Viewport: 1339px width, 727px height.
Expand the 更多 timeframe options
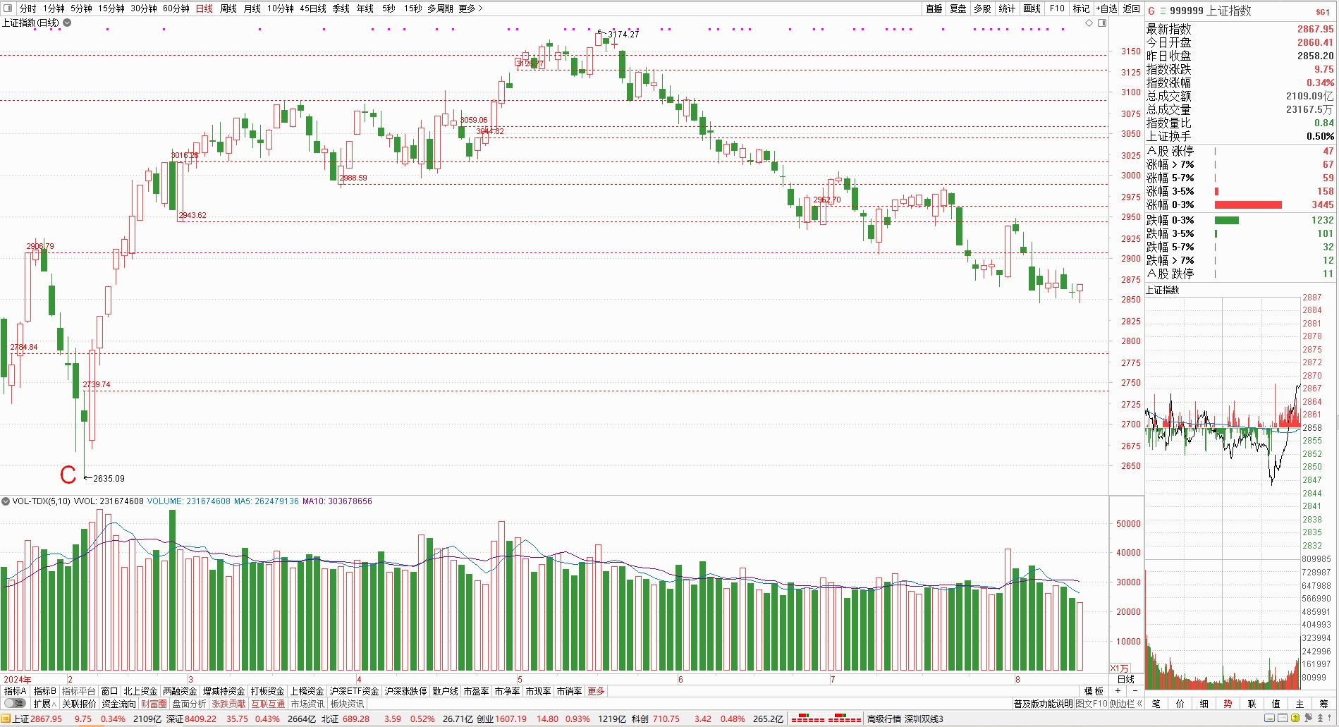[470, 8]
